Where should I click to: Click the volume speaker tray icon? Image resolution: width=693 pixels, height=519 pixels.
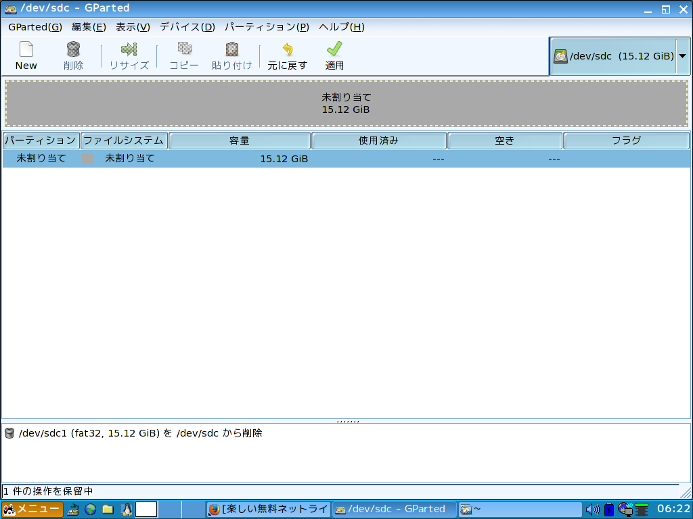coord(592,510)
